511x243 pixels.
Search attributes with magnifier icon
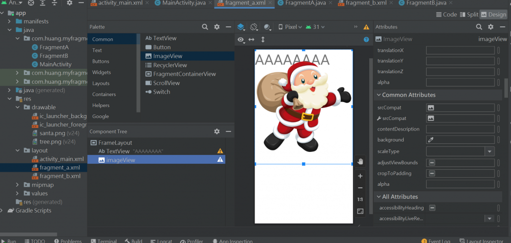pyautogui.click(x=479, y=27)
